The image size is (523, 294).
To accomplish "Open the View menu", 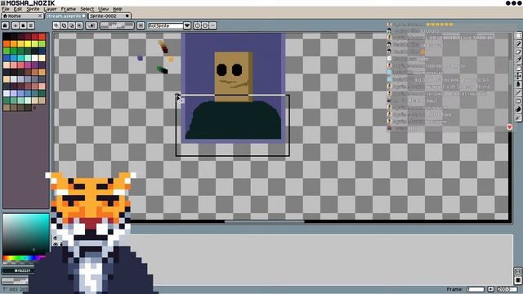I will coord(104,9).
